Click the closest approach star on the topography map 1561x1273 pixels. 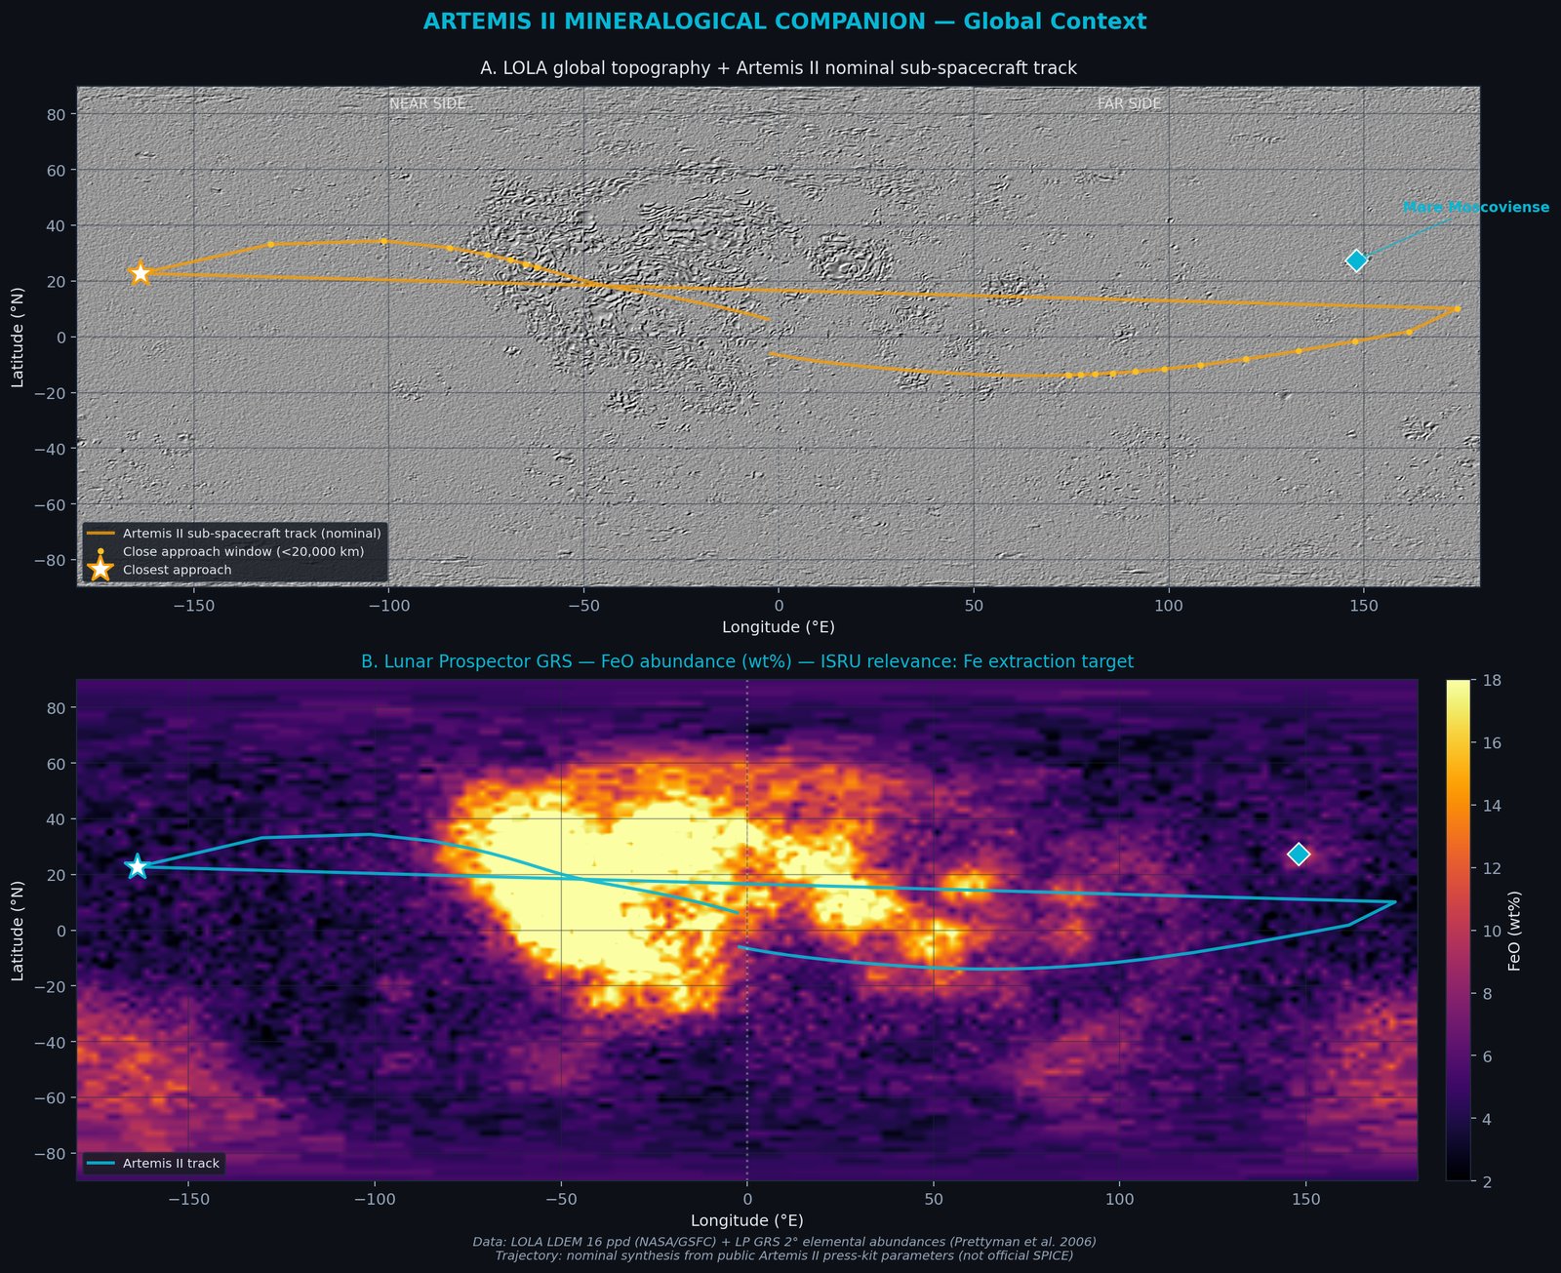[140, 273]
